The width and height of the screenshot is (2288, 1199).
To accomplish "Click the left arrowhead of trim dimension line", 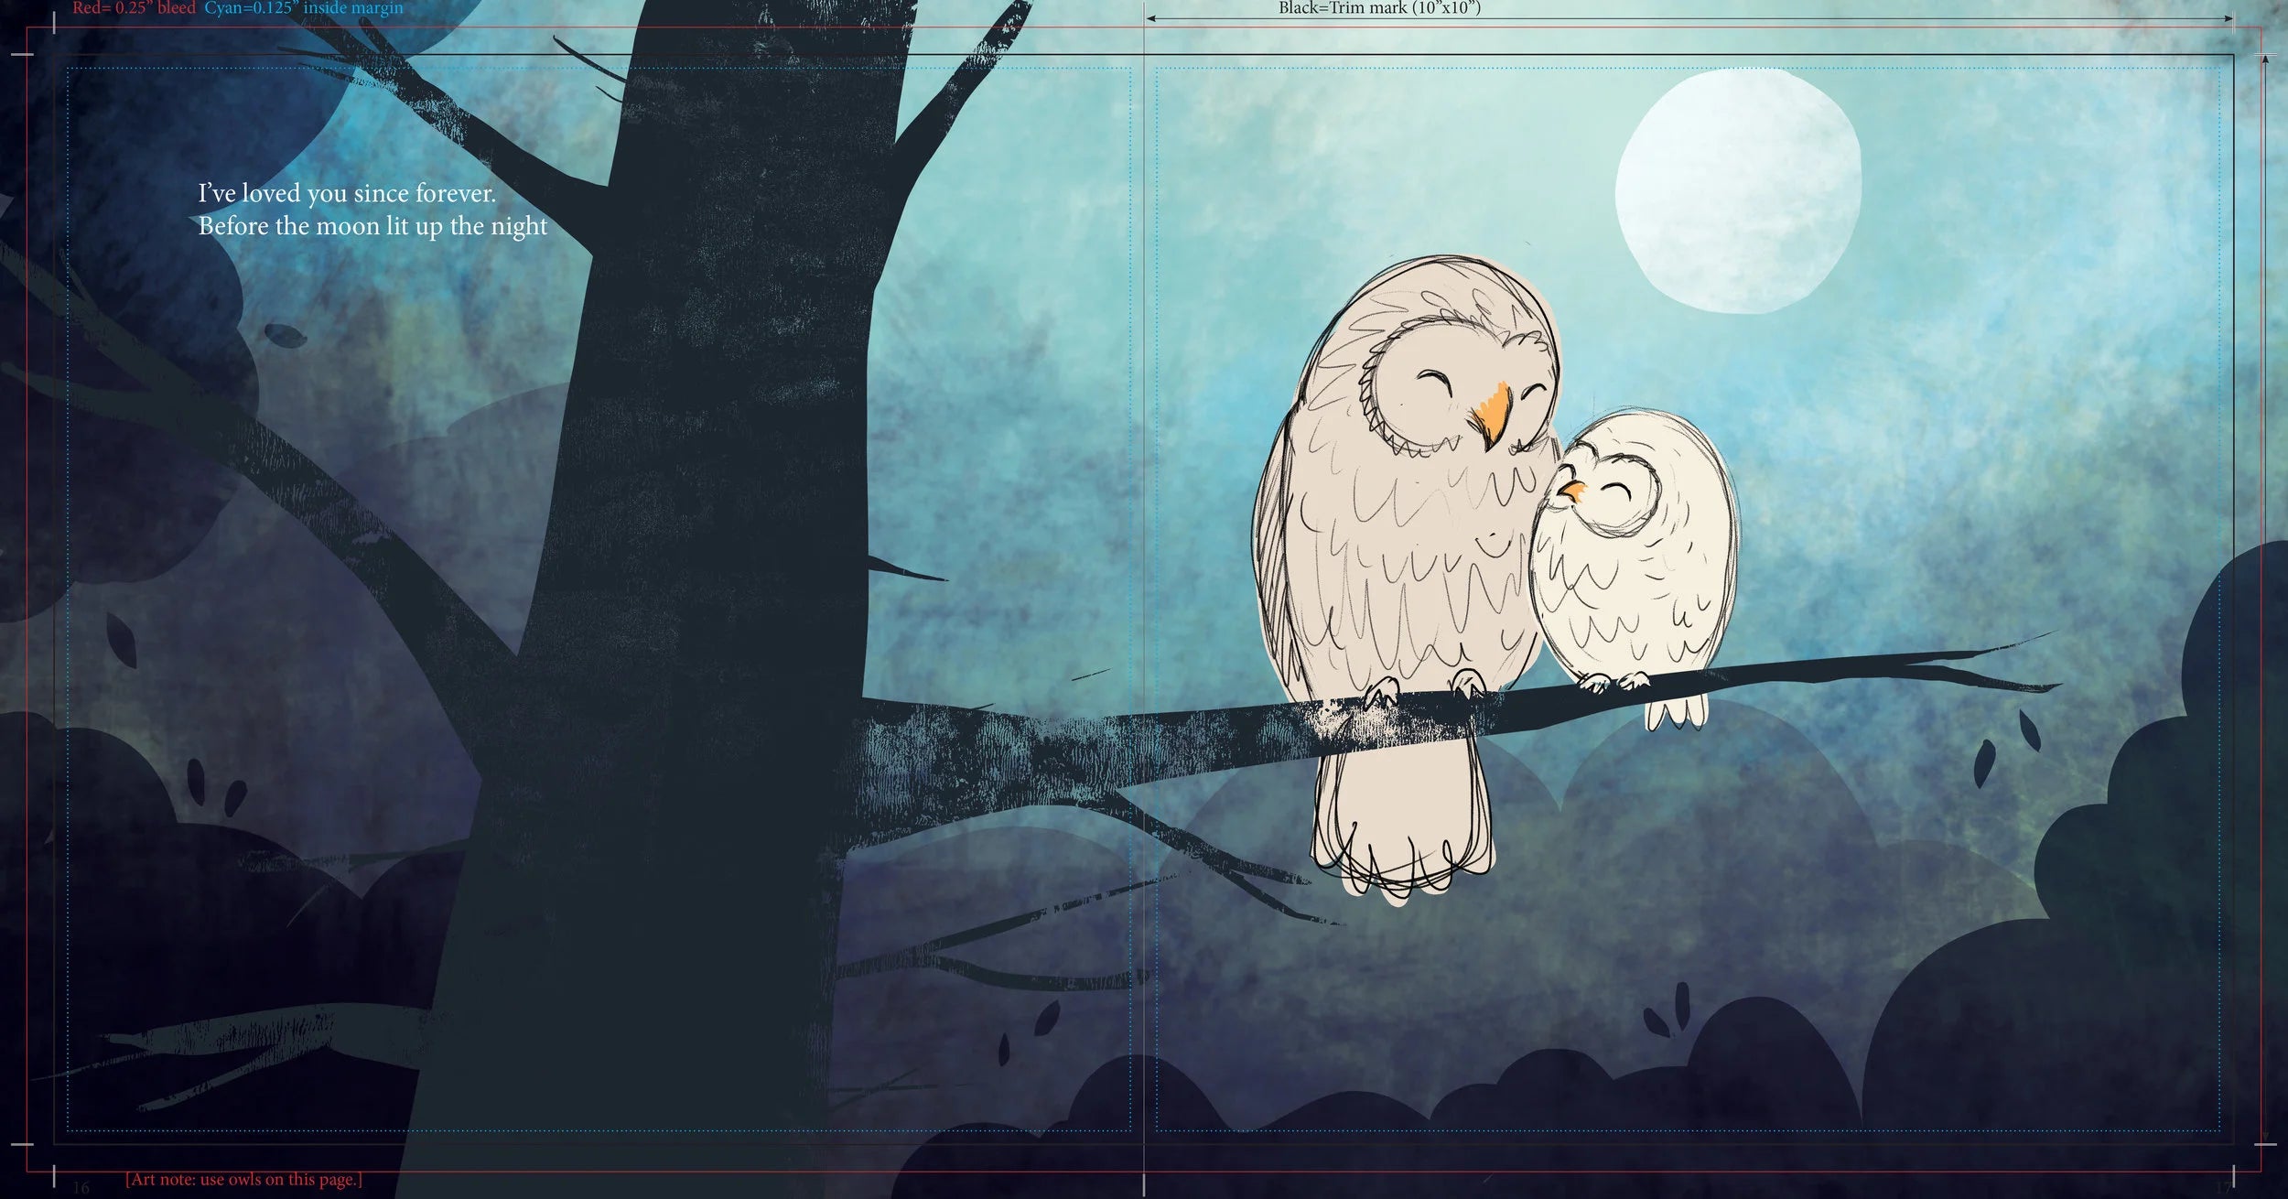I will [x=1150, y=18].
